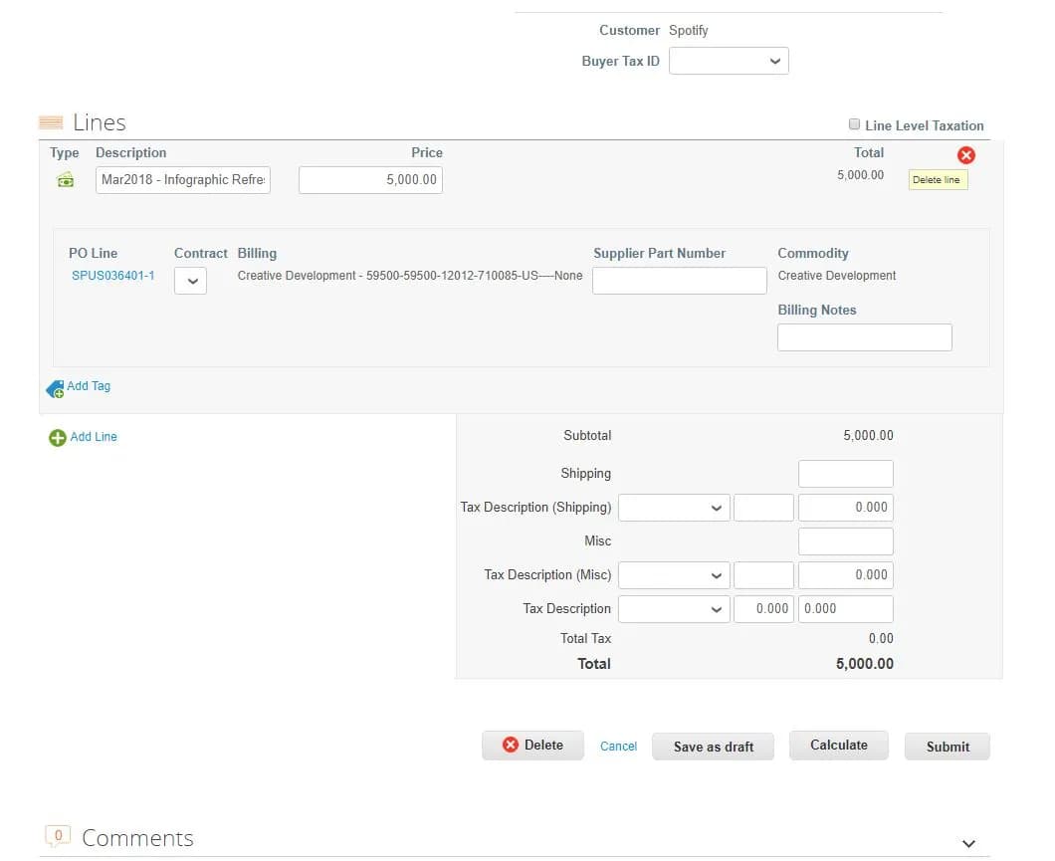The image size is (1055, 861).
Task: Open the Tax Description (Misc) dropdown
Action: click(x=673, y=575)
